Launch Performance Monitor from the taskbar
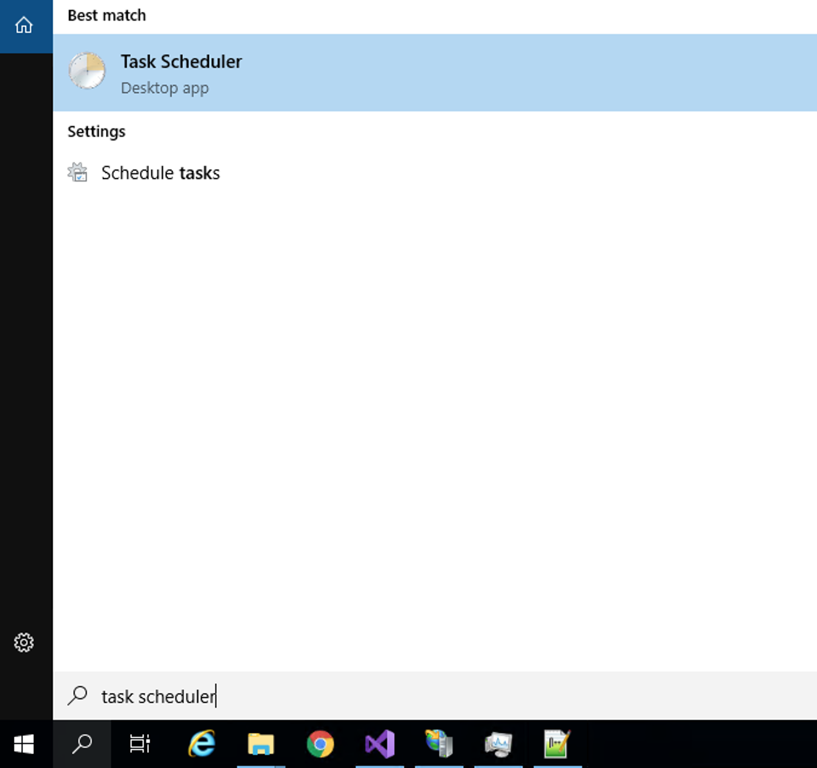The width and height of the screenshot is (817, 768). (x=498, y=744)
